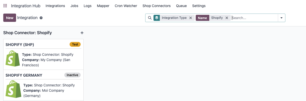The width and height of the screenshot is (306, 101).
Task: Open the apps grid menu icon
Action: (5, 6)
